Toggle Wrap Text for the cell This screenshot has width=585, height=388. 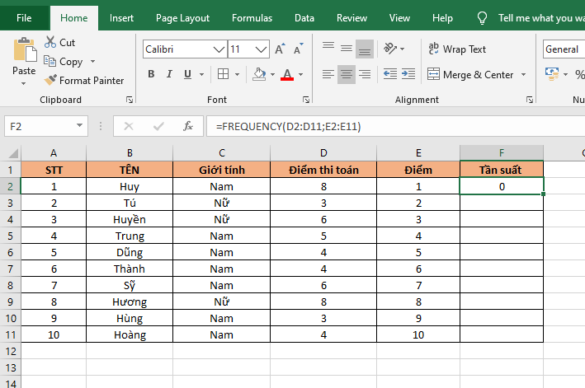(457, 49)
